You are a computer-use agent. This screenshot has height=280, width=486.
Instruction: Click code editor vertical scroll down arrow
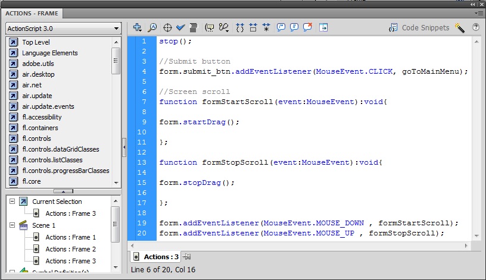click(x=476, y=236)
